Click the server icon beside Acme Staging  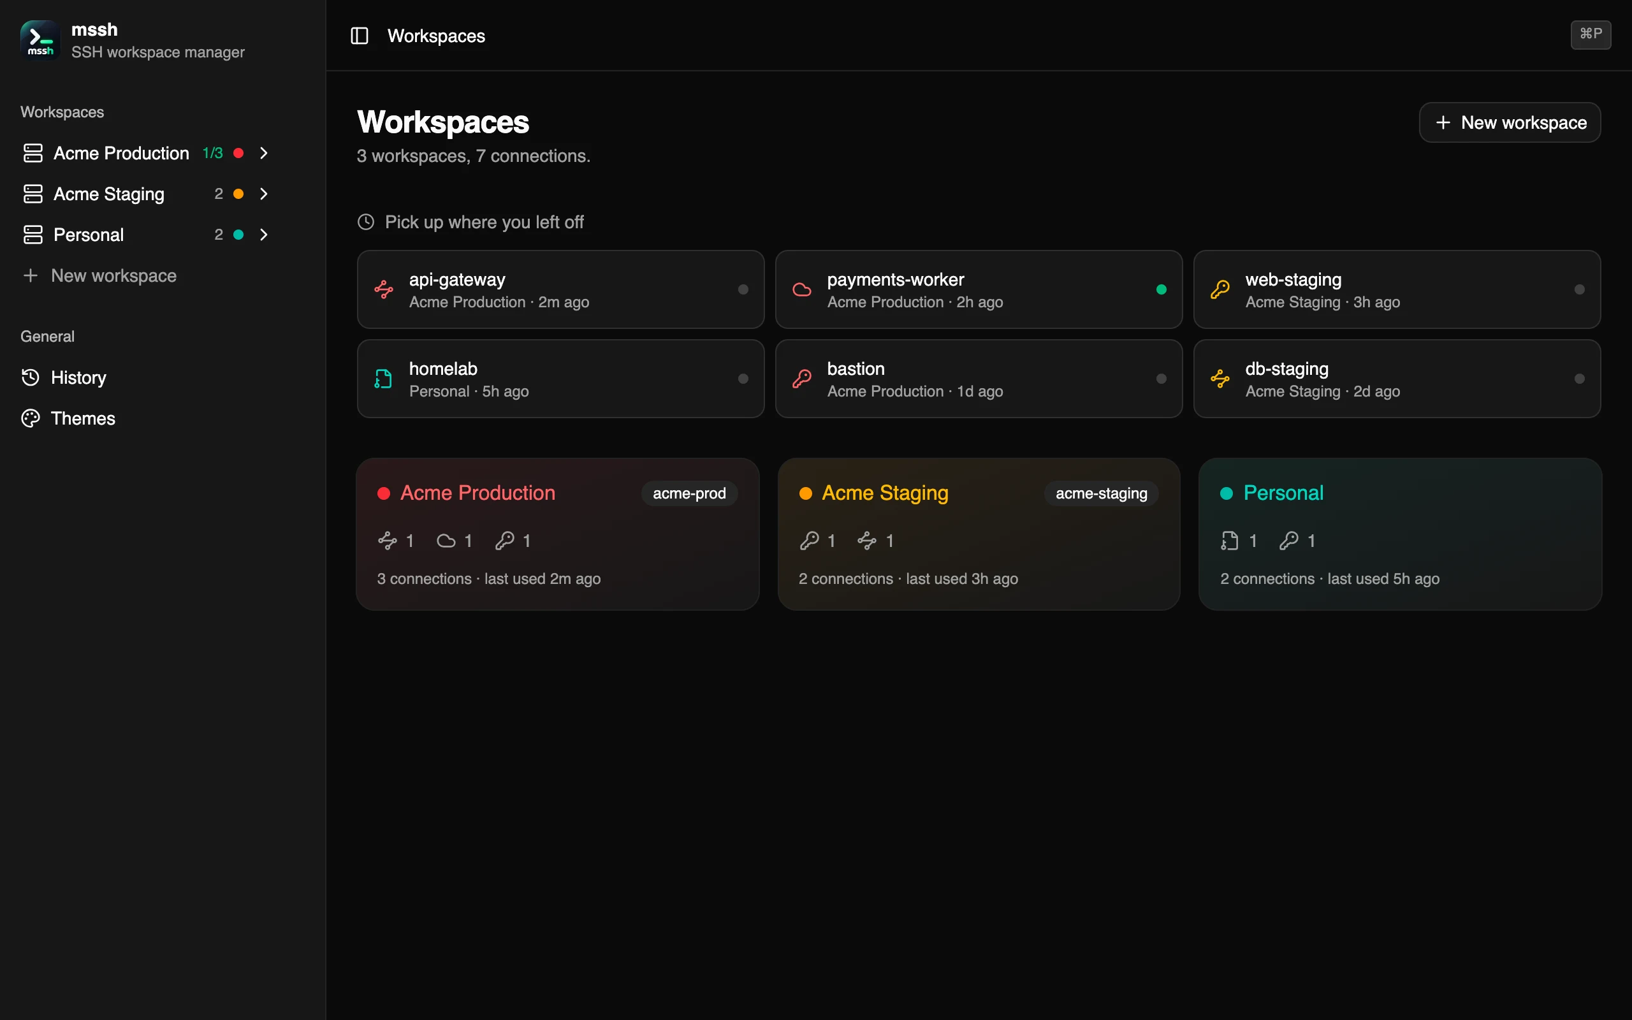pyautogui.click(x=33, y=194)
